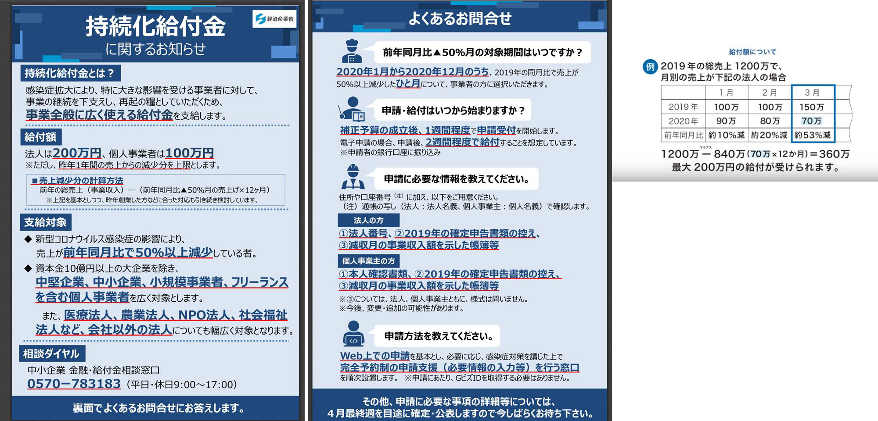Screen dimensions: 878x421
Task: Click the underlined 事業全般に広く使える給付金 text
Action: pyautogui.click(x=99, y=115)
